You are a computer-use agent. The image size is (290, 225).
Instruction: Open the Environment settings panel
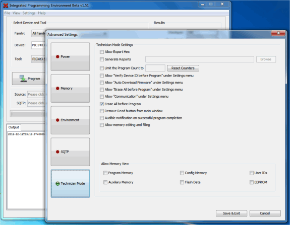(70, 120)
